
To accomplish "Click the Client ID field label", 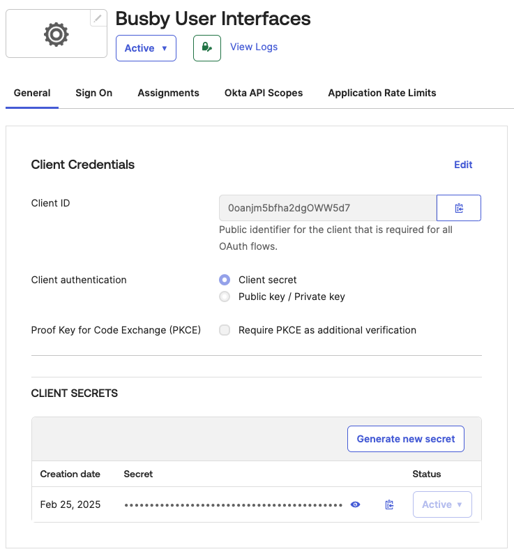I will [50, 203].
